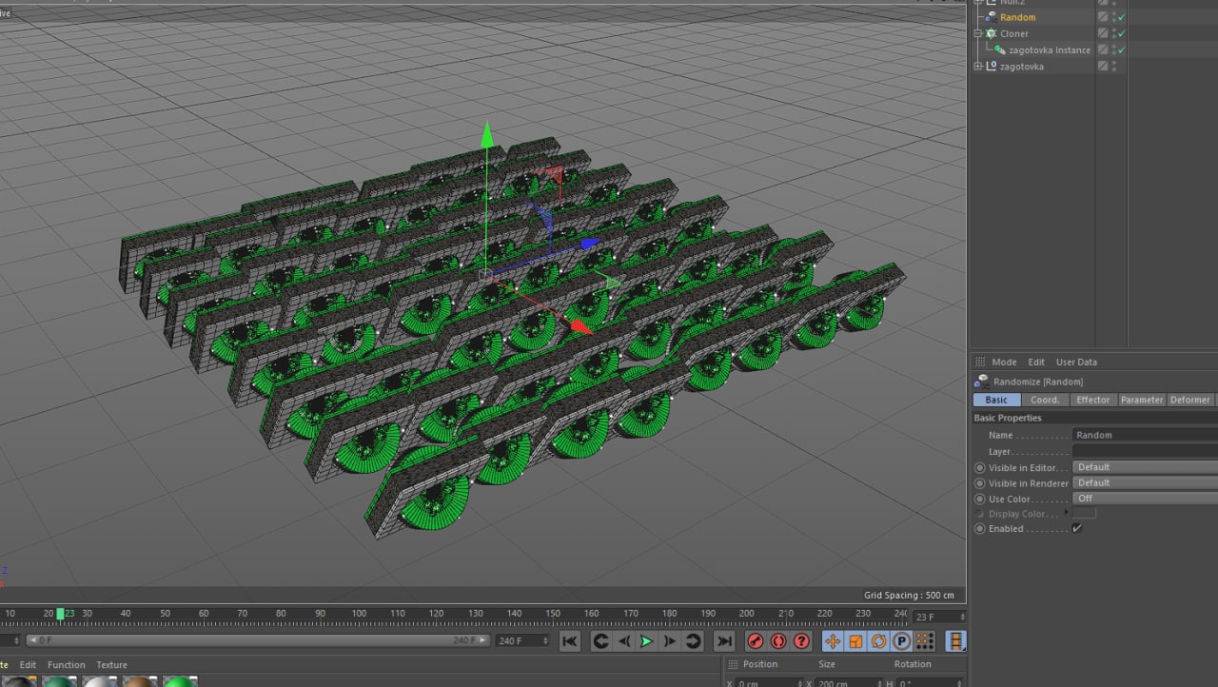The image size is (1218, 687).
Task: Disable zagotovka Instance green checkmark
Action: pos(1122,49)
